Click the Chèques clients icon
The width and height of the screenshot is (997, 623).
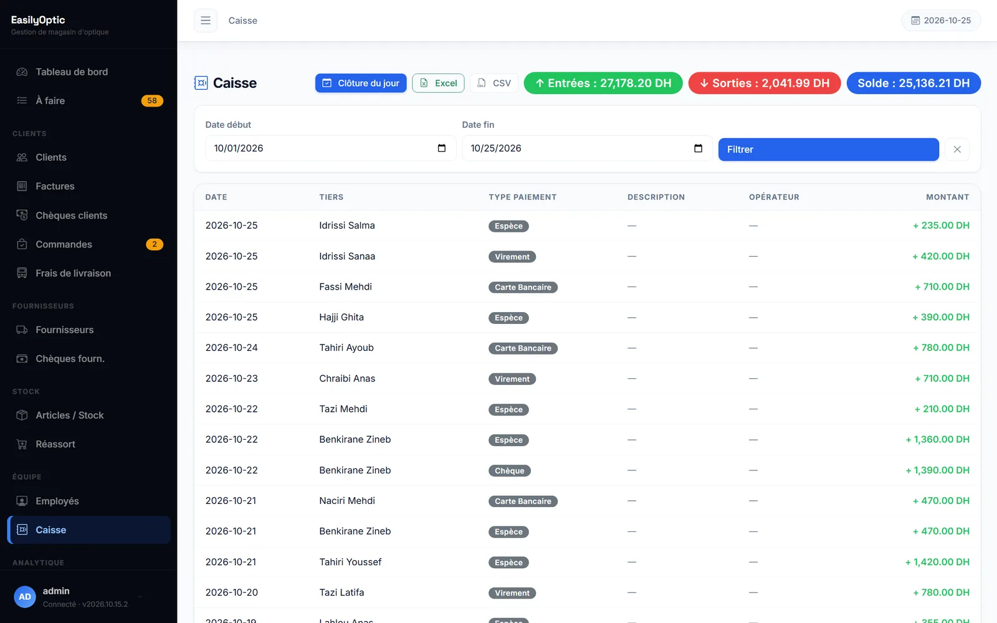(22, 215)
